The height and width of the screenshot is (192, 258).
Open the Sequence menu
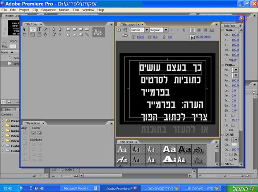48,10
